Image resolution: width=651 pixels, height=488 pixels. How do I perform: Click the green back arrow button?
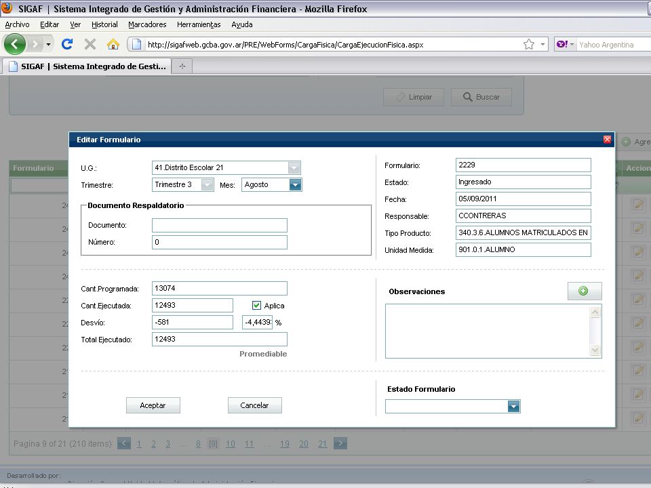point(15,44)
